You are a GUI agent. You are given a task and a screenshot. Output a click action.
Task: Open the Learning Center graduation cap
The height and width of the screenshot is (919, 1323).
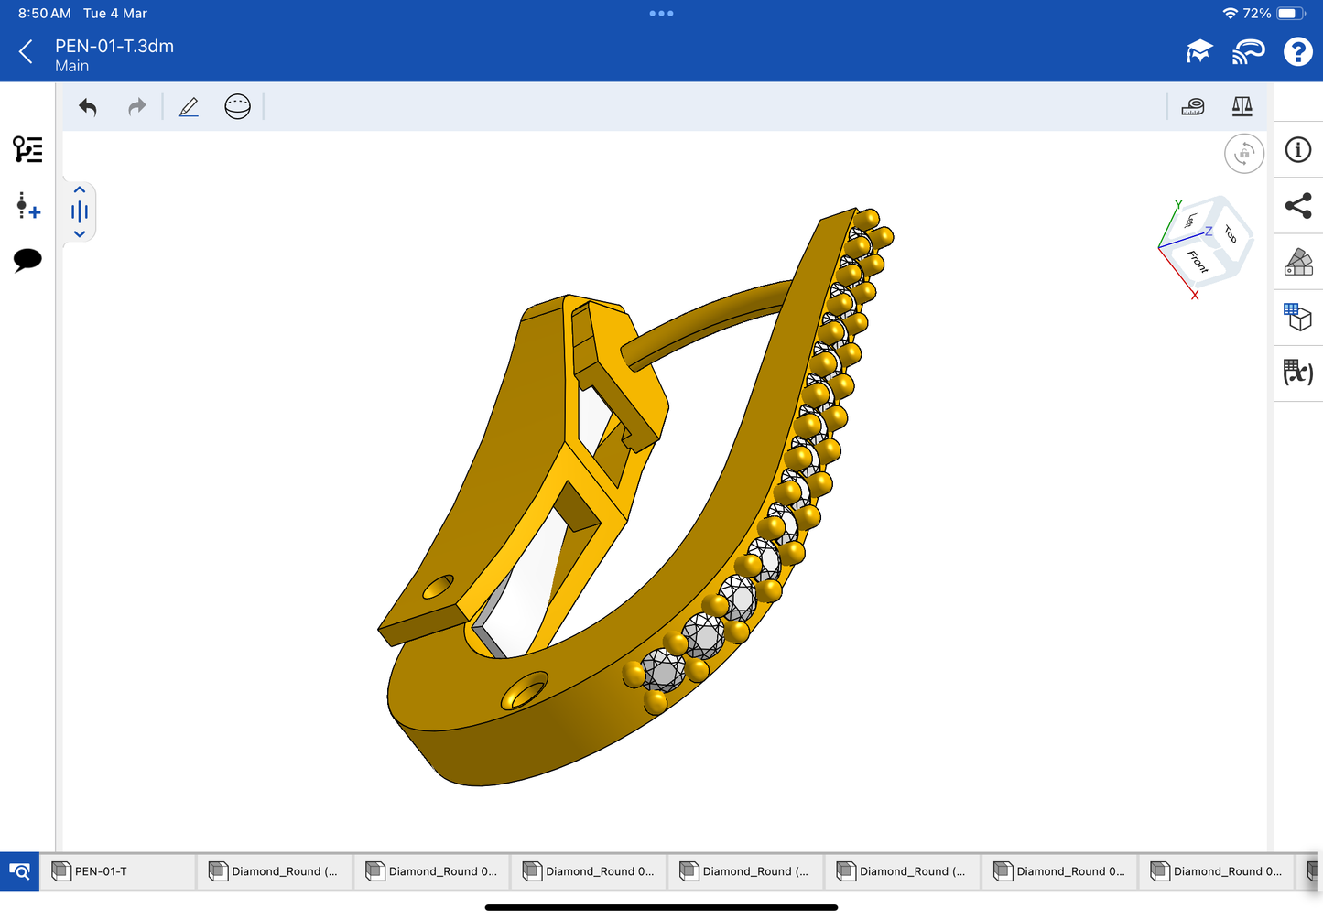(x=1198, y=52)
